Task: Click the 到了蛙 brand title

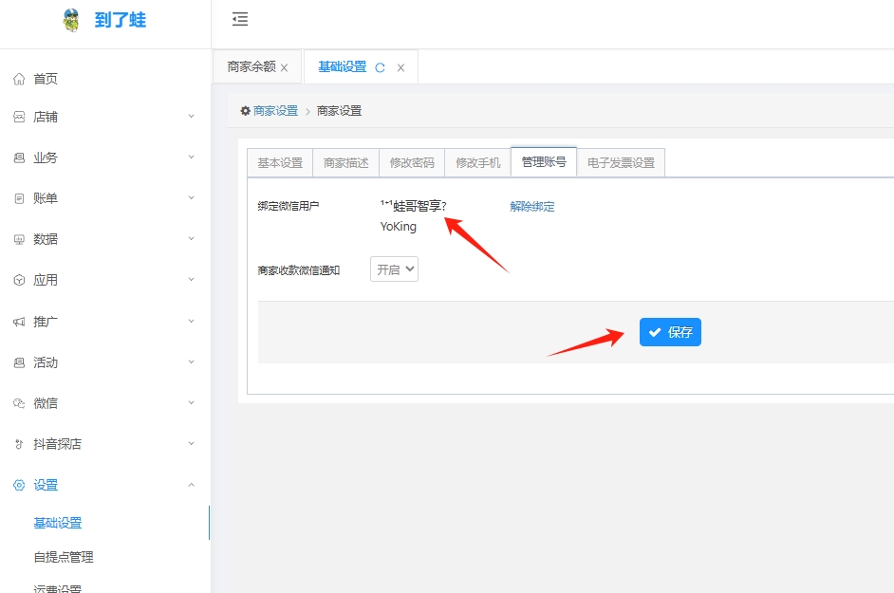Action: [x=121, y=20]
